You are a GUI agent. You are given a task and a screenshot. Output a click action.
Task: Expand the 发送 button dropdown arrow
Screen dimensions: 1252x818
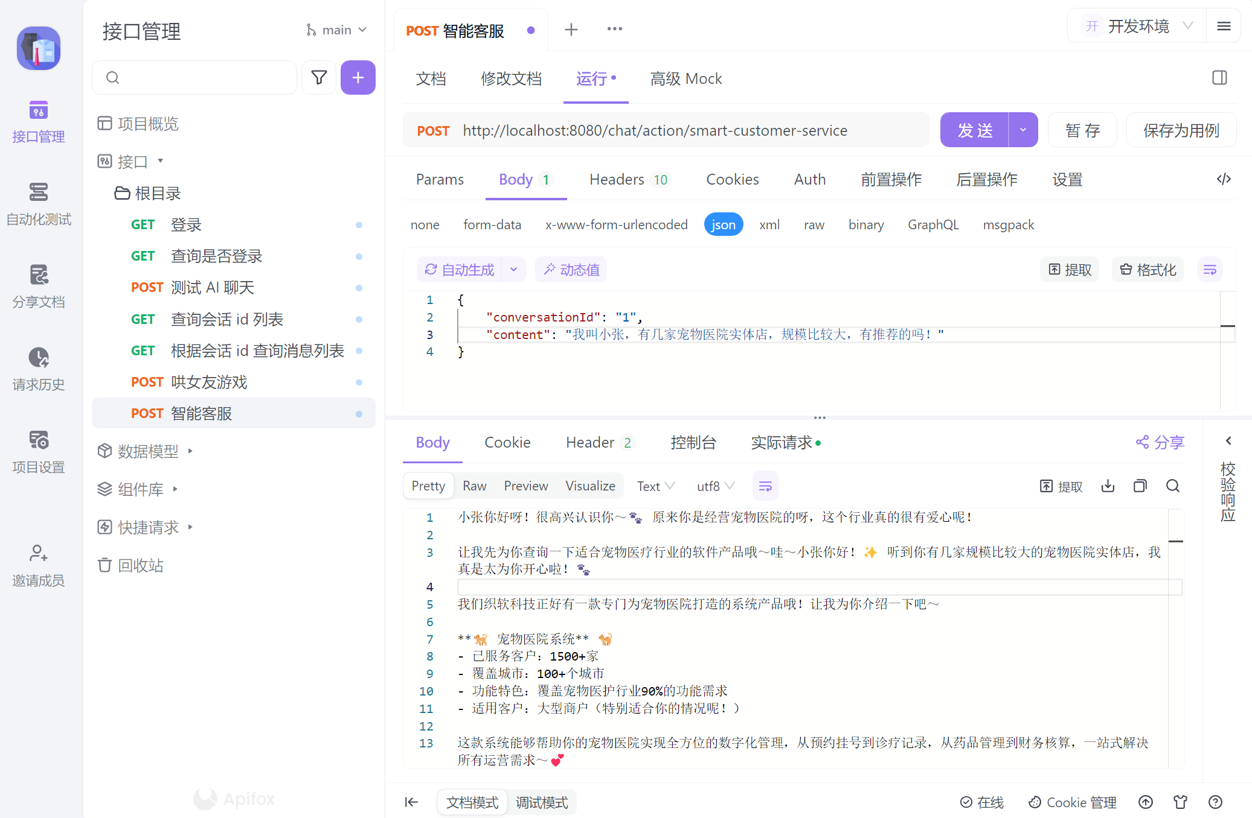tap(1023, 130)
